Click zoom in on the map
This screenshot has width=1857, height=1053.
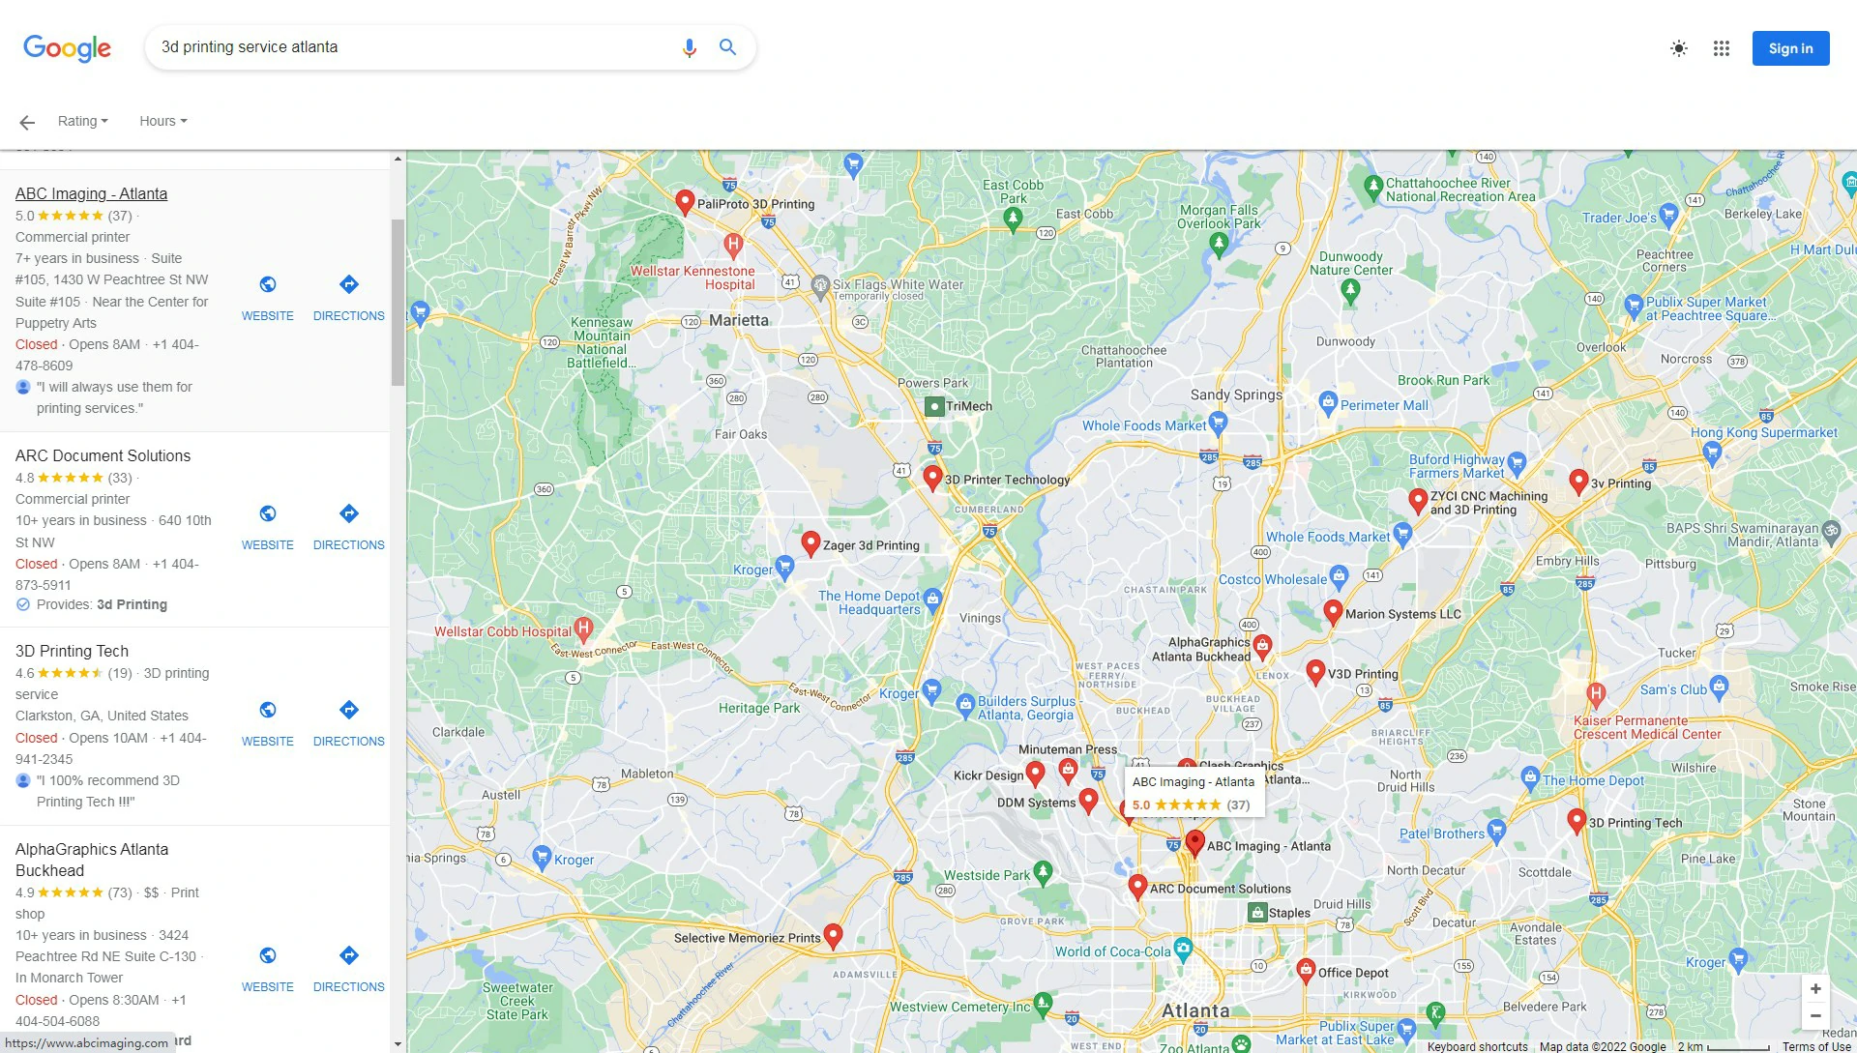1815,988
